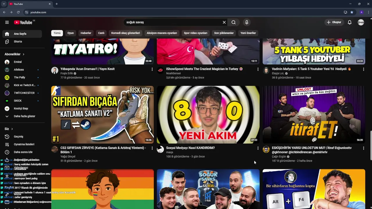This screenshot has height=209, width=372.
Task: Open options for IShowSpeed magician video
Action: (x=258, y=69)
